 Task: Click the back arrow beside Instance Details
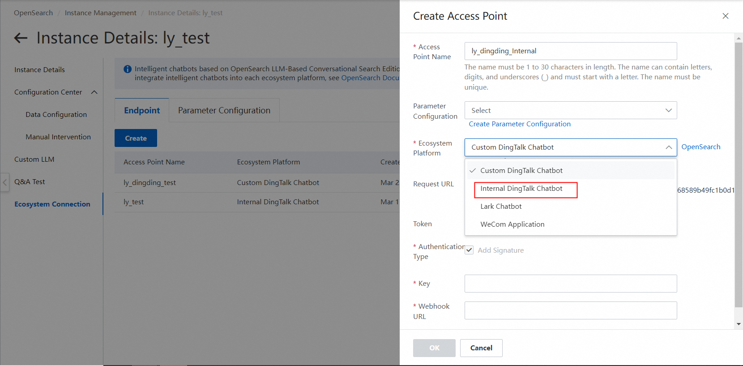21,38
